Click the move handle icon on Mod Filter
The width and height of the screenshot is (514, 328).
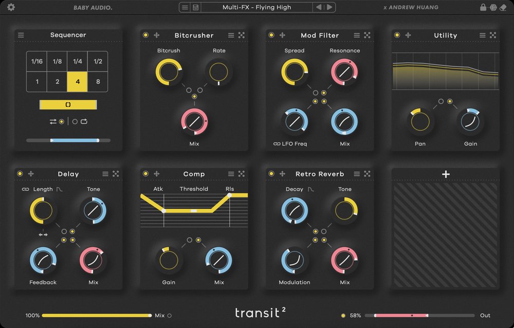(282, 35)
